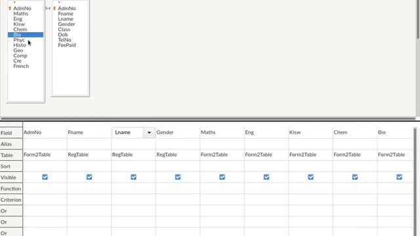Toggle Visible checkbox for AdmNo column
Screen dimensions: 420x236
(45, 177)
